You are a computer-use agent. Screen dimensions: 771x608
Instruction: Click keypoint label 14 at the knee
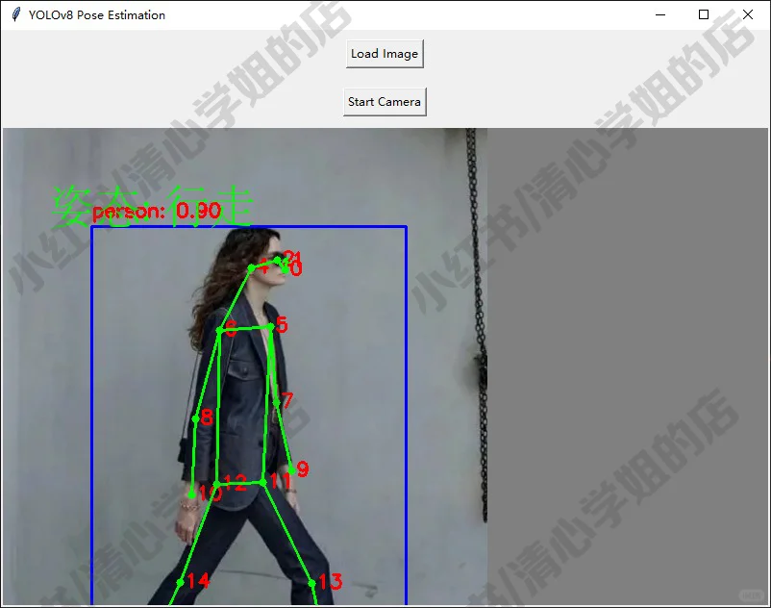[x=198, y=581]
